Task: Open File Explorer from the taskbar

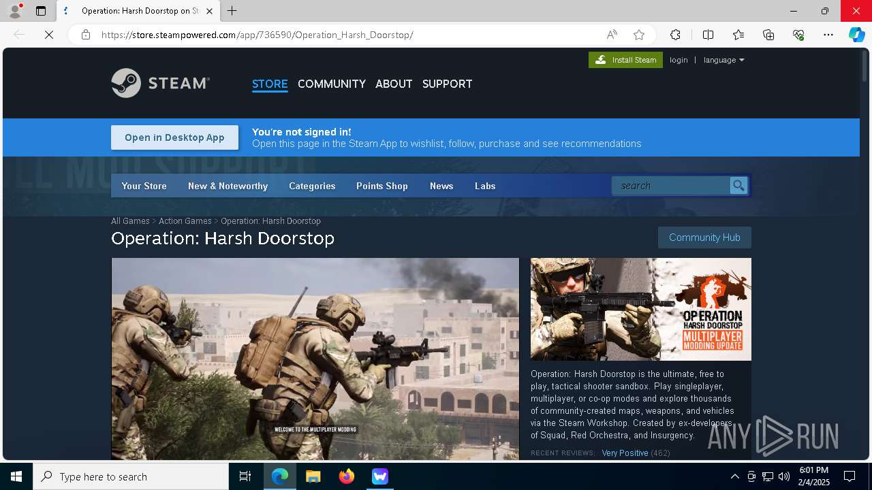Action: [313, 476]
